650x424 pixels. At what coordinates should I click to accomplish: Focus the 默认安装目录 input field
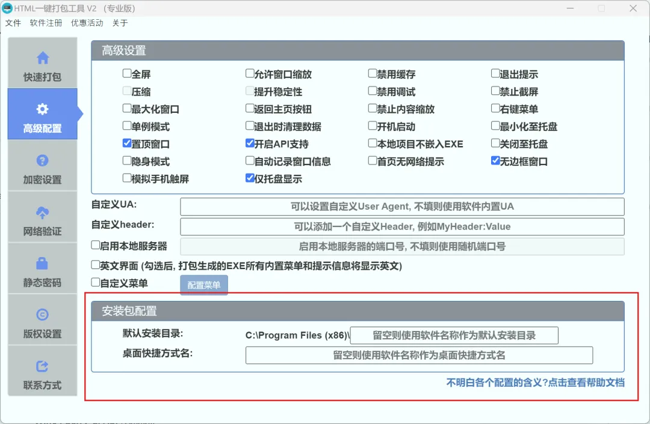pyautogui.click(x=454, y=336)
